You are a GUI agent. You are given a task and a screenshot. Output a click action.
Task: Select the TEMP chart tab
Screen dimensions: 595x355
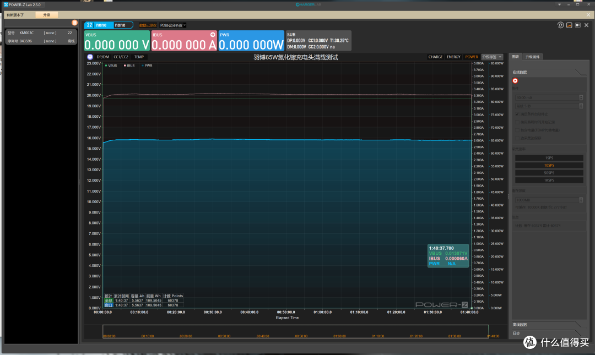[x=139, y=57]
